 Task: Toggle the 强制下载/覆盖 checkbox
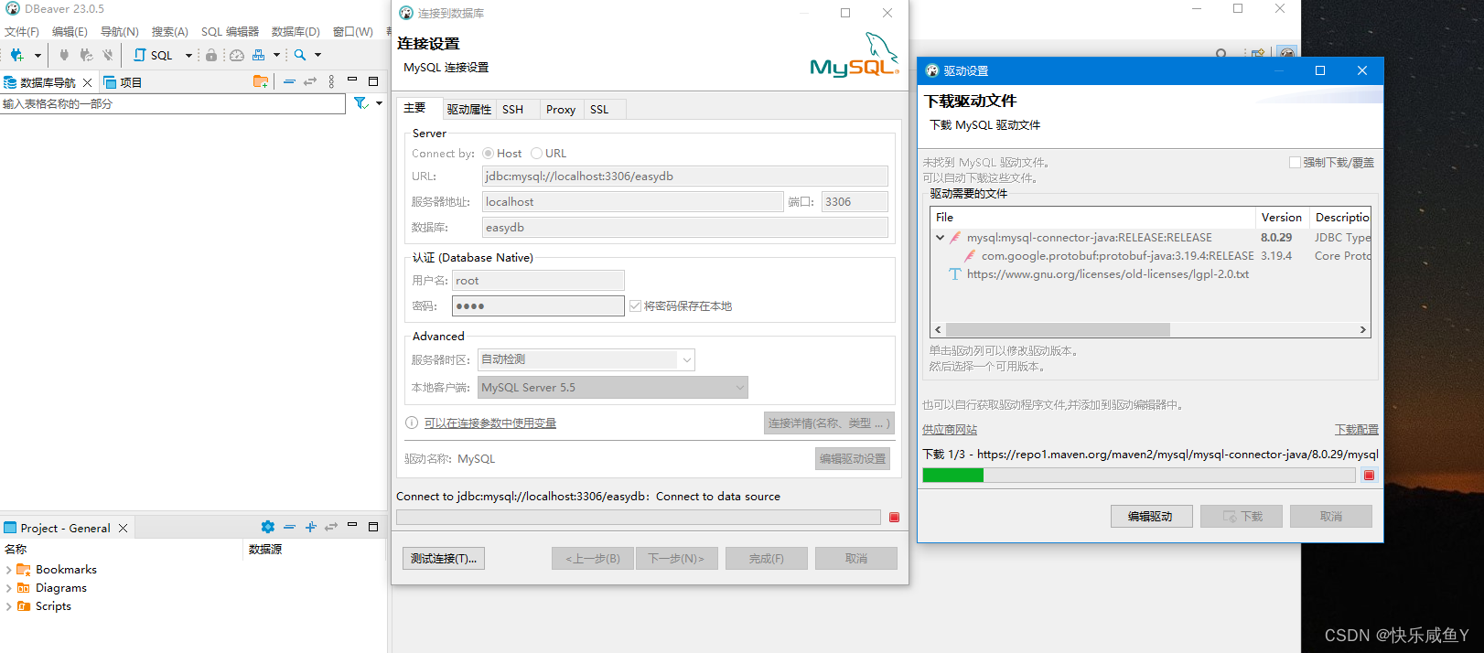click(x=1295, y=163)
